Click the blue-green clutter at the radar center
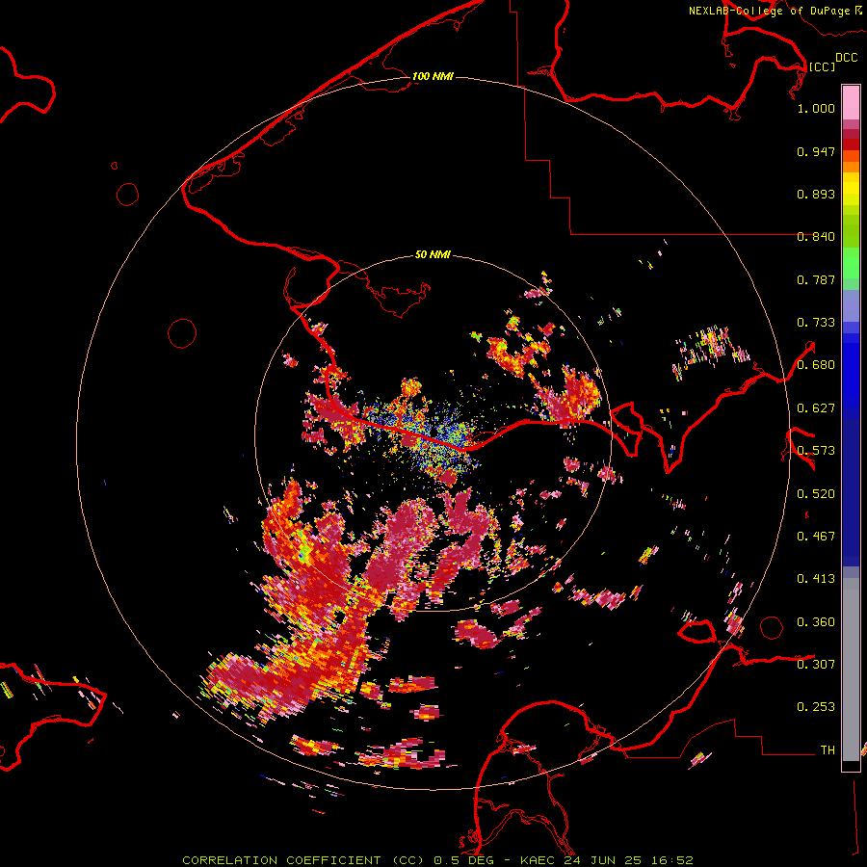Viewport: 867px width, 867px height. click(436, 434)
